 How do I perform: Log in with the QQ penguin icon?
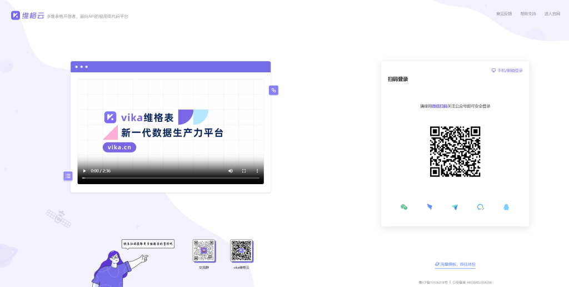(x=506, y=207)
